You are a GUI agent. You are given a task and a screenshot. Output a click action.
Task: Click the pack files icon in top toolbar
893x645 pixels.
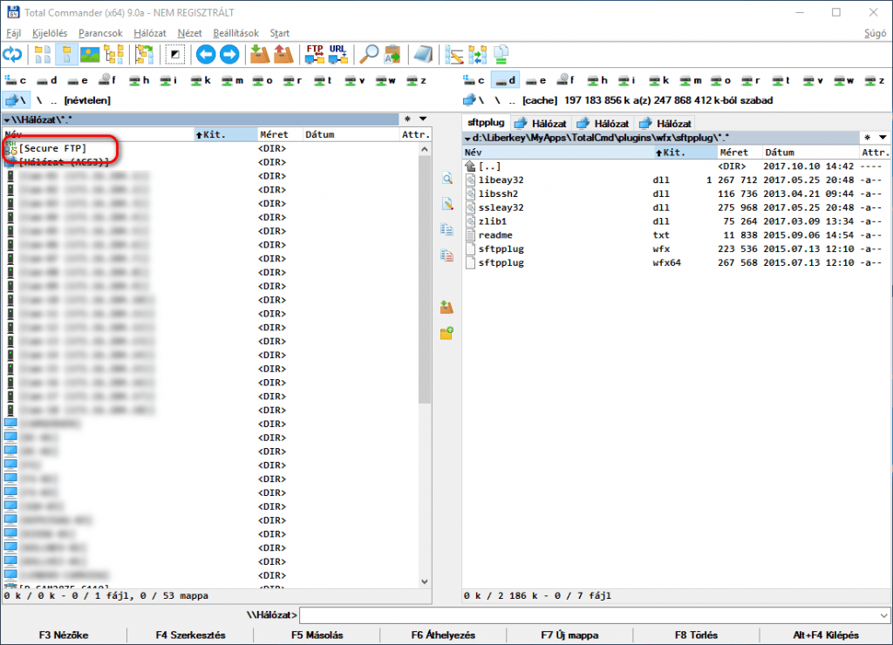coord(260,55)
